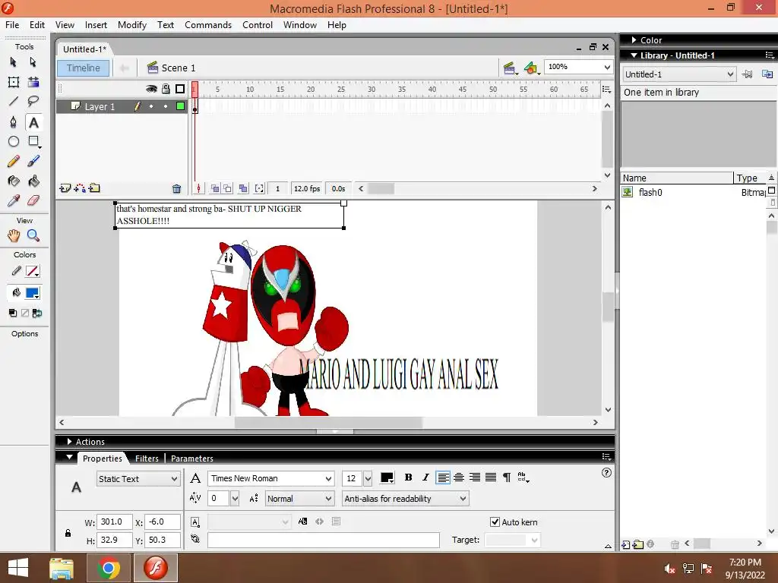
Task: Select the Pen tool
Action: pyautogui.click(x=14, y=122)
